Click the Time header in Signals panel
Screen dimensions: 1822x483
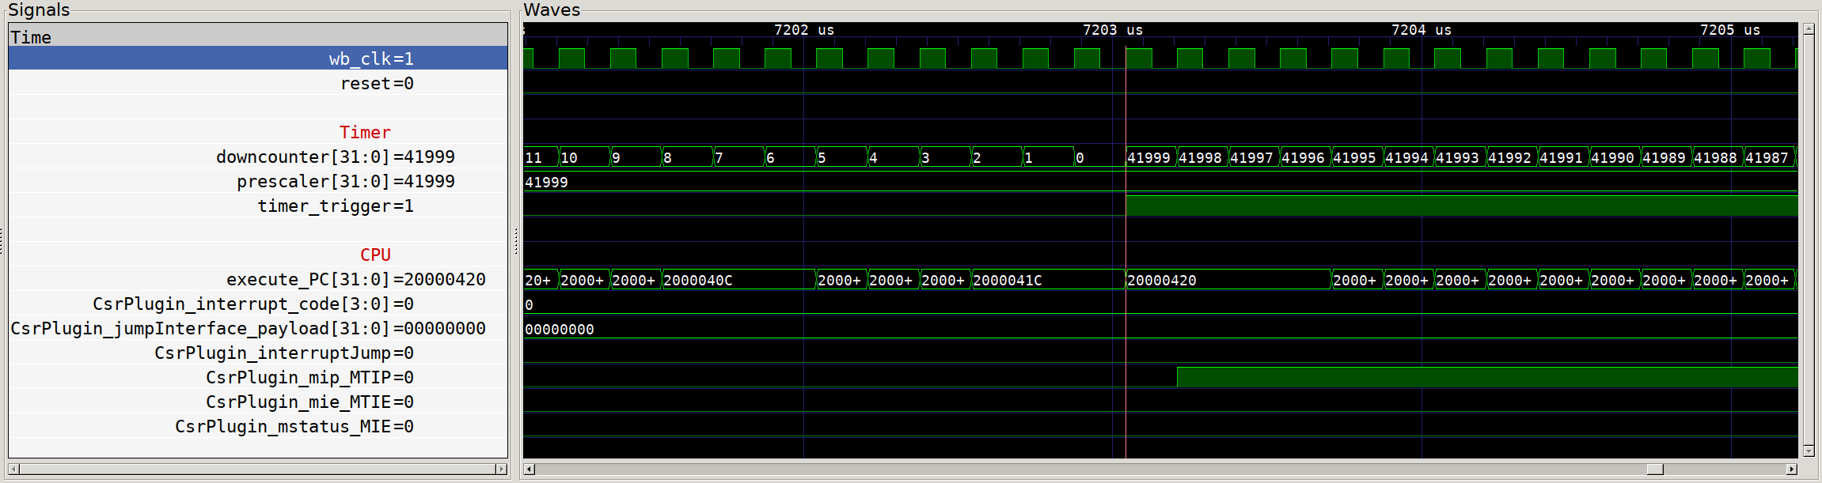(x=258, y=36)
